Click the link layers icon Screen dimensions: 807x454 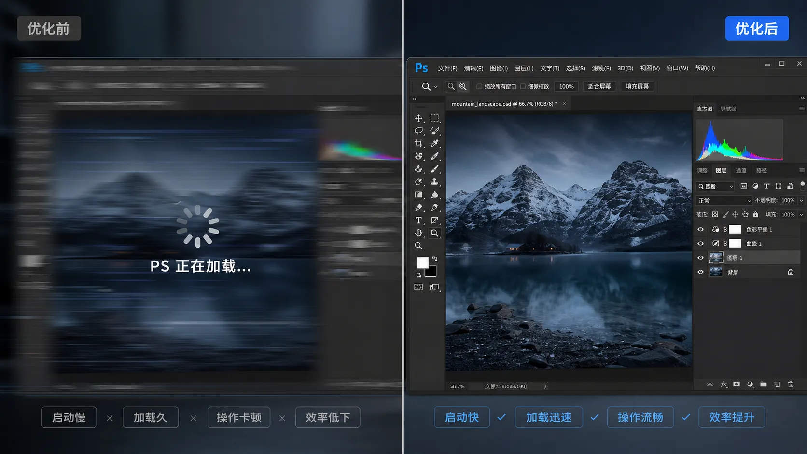[710, 385]
